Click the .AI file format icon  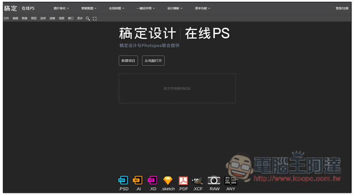138,181
